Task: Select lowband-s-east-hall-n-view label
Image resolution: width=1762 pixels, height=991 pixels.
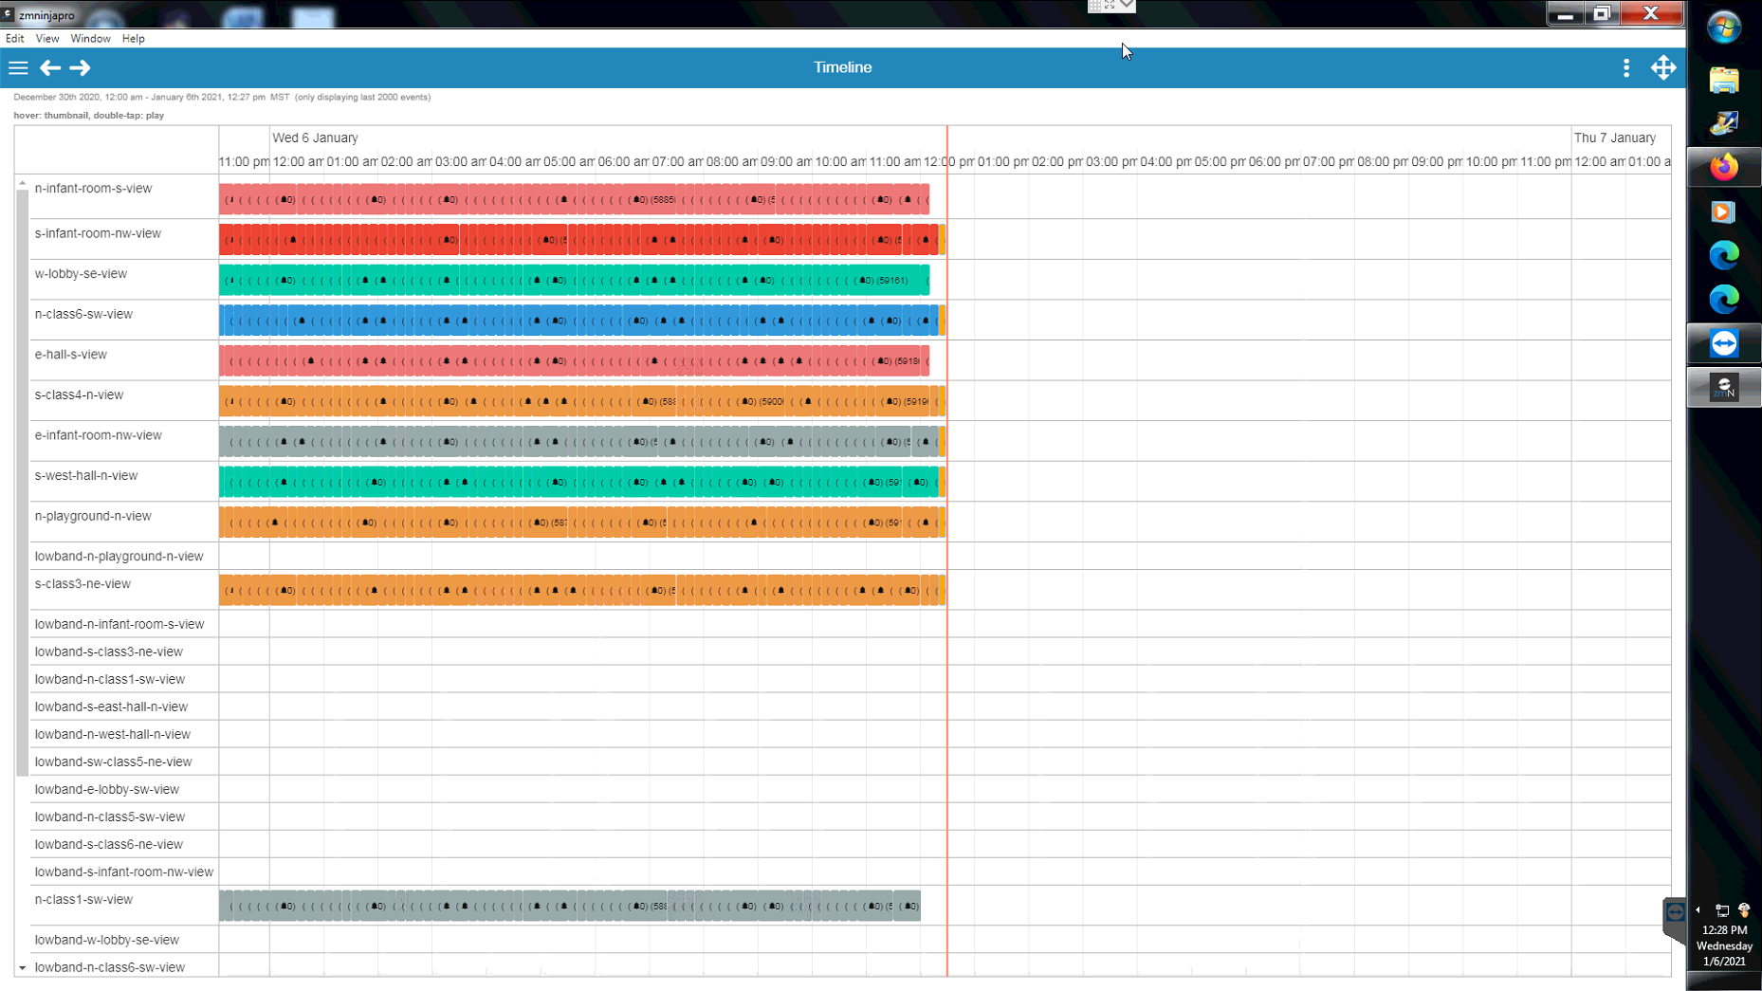Action: tap(111, 707)
